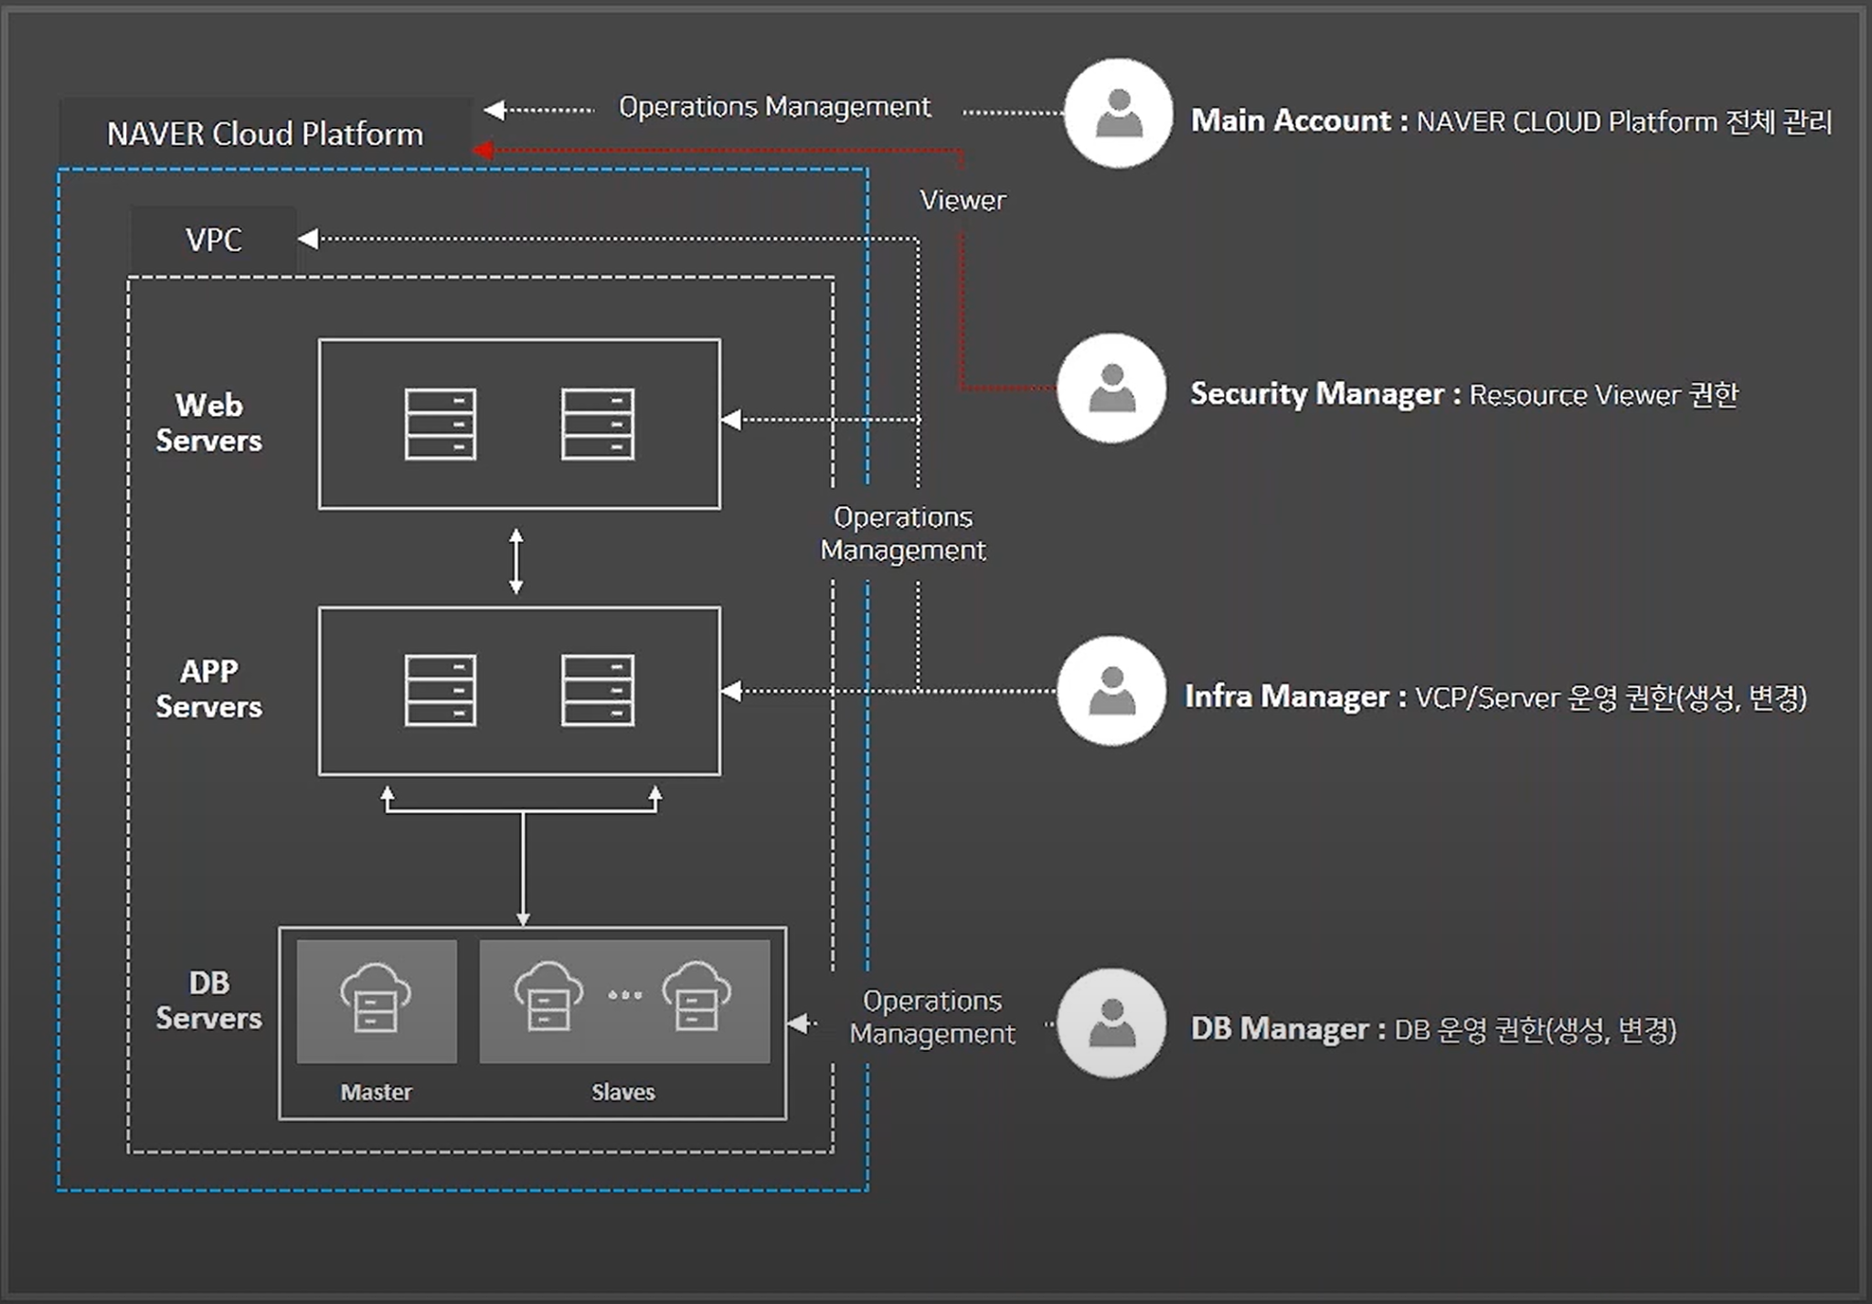1872x1304 pixels.
Task: Click the left server icon in Web Servers
Action: tap(441, 425)
